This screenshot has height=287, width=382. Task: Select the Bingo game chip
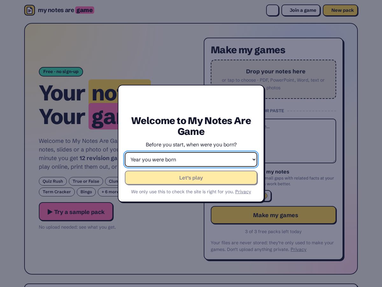(x=86, y=192)
